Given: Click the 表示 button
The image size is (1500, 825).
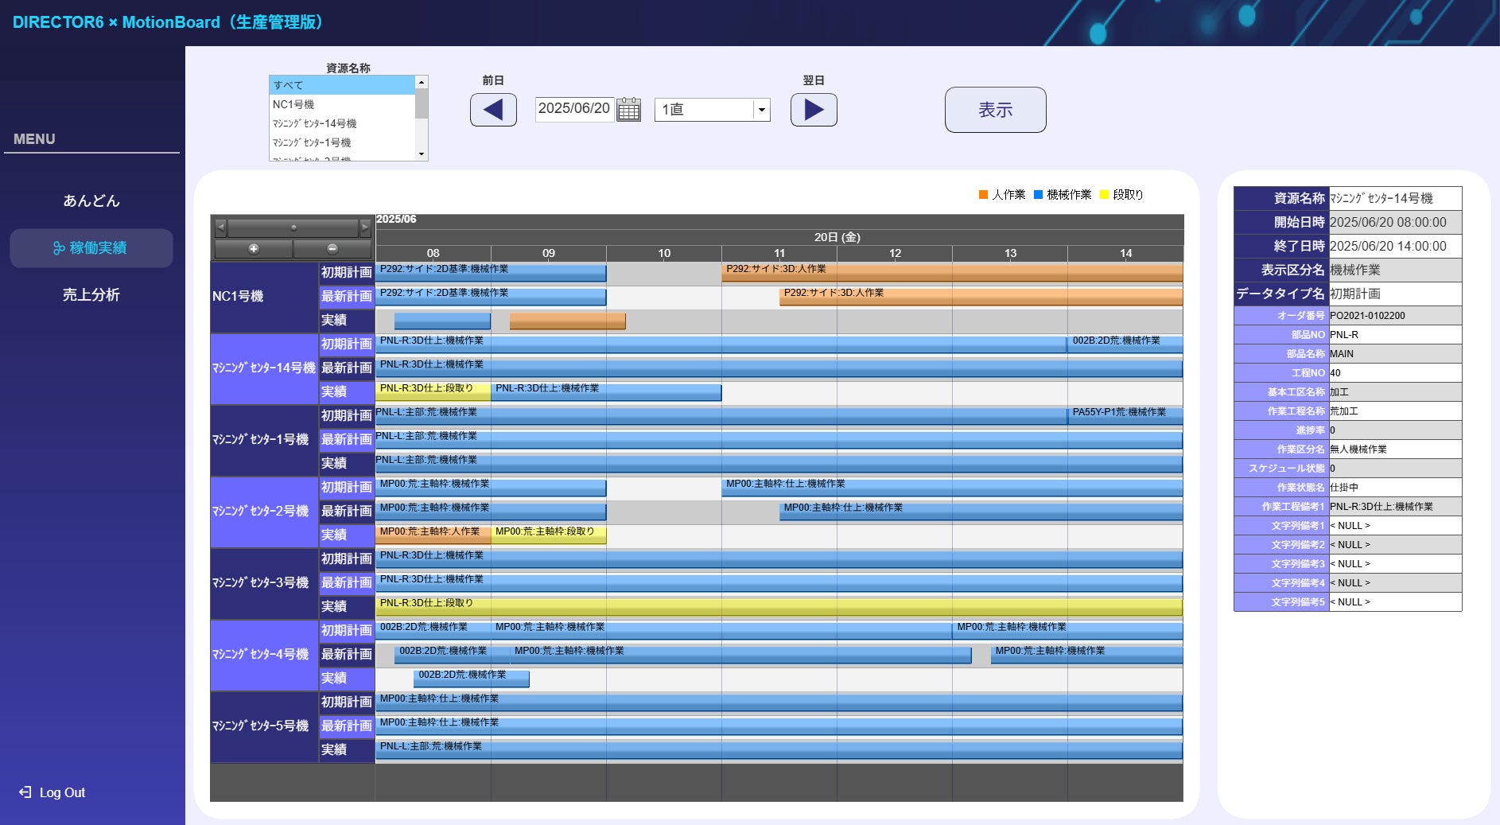Looking at the screenshot, I should click(995, 110).
